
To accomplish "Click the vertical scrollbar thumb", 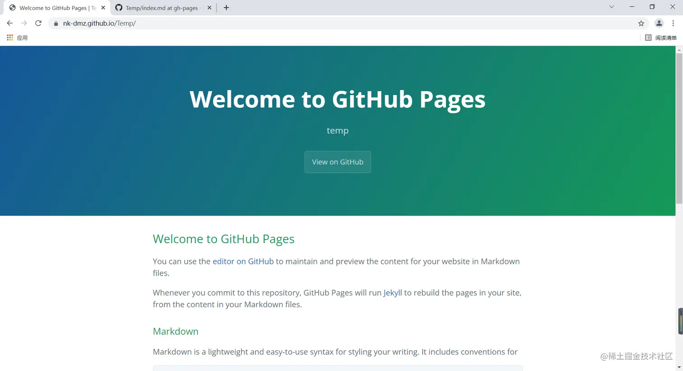I will (679, 128).
